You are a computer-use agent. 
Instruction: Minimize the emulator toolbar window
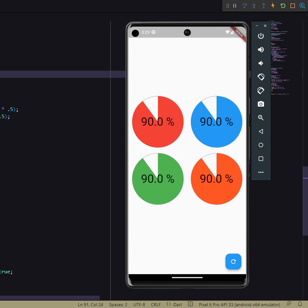257,26
